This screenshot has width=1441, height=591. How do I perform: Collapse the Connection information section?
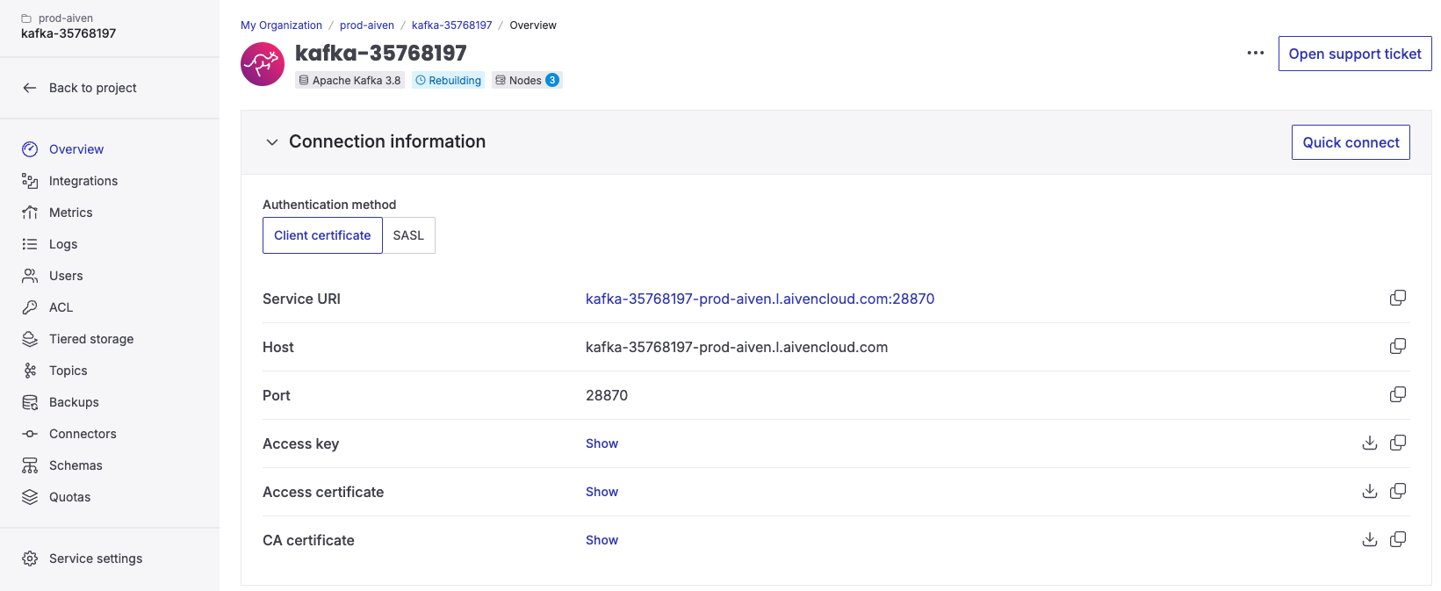(272, 142)
